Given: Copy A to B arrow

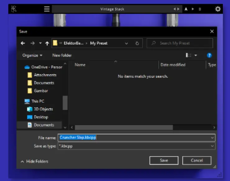Looking at the screenshot, I should pyautogui.click(x=193, y=9).
